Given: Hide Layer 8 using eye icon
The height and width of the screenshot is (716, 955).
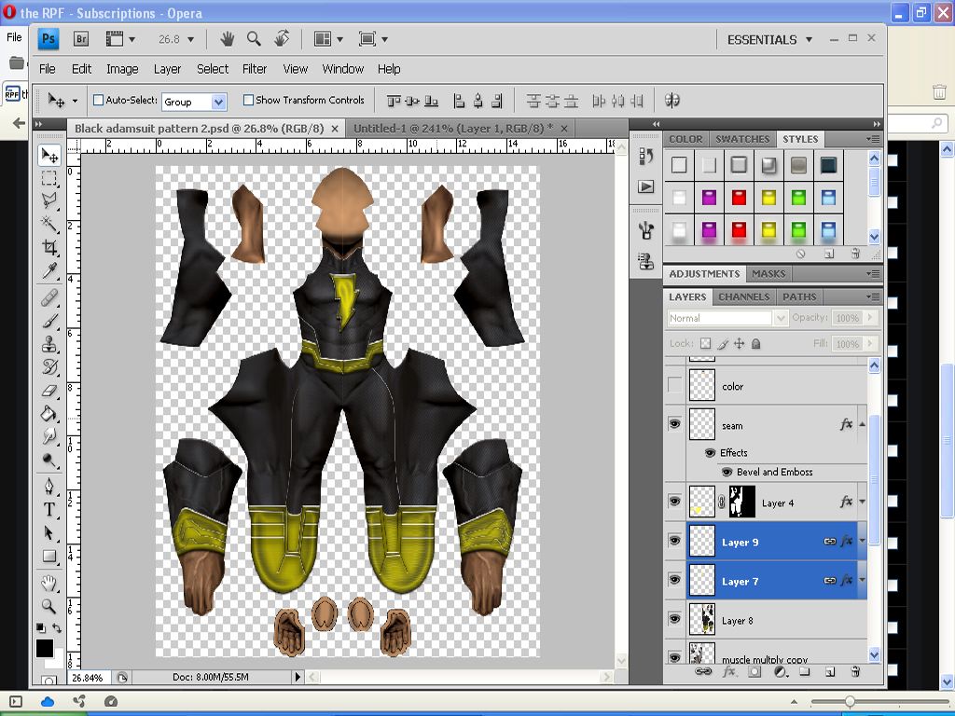Looking at the screenshot, I should click(x=674, y=619).
